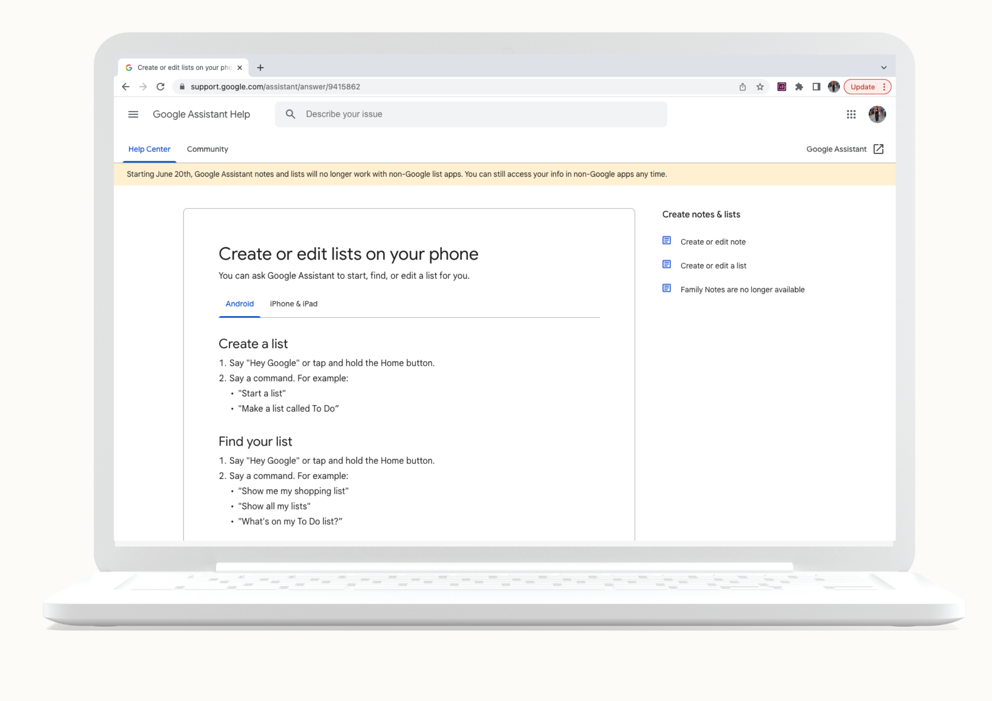Open the Create or edit a list article
The width and height of the screenshot is (992, 701).
pyautogui.click(x=713, y=265)
